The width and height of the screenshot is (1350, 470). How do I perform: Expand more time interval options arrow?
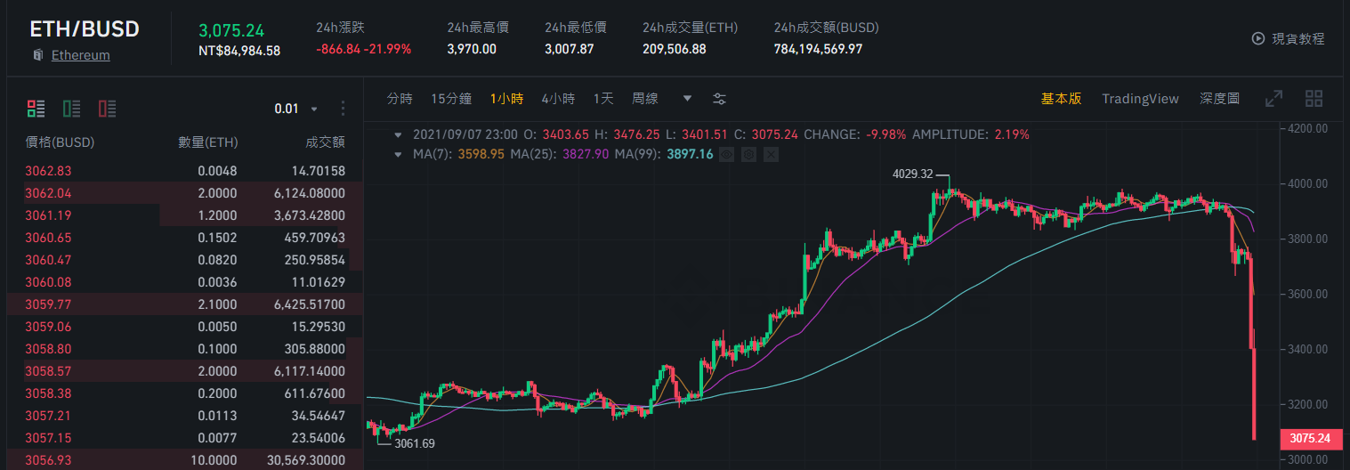click(x=687, y=99)
